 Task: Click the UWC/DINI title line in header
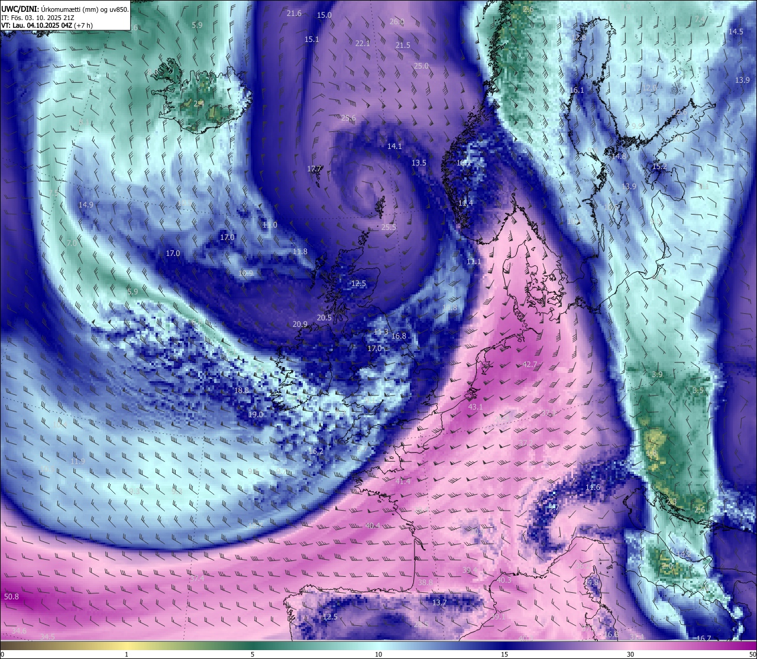(65, 9)
